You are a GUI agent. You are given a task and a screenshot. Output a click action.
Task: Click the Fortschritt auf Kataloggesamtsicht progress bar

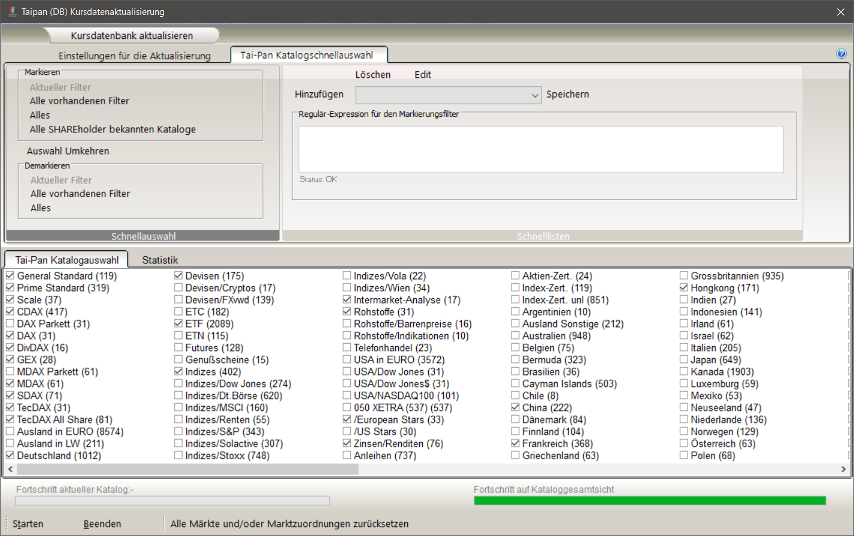click(x=650, y=501)
